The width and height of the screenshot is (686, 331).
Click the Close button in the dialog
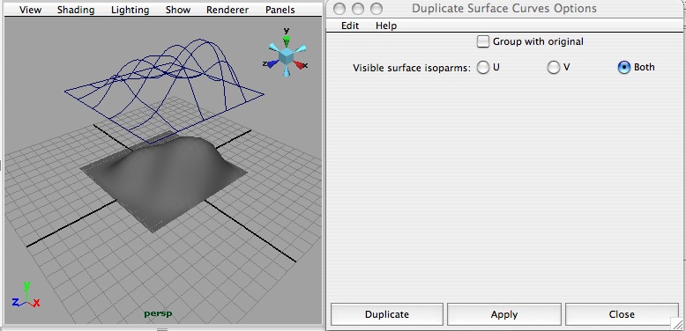point(622,314)
